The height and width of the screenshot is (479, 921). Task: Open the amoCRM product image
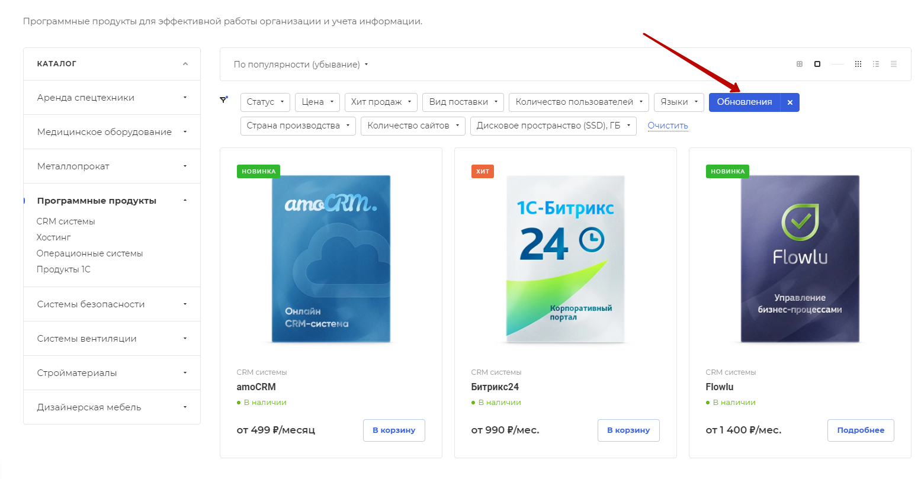point(331,259)
